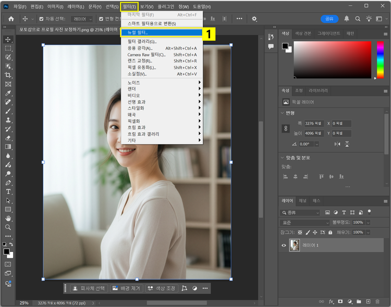Delete layer using the trash icon

click(x=378, y=301)
